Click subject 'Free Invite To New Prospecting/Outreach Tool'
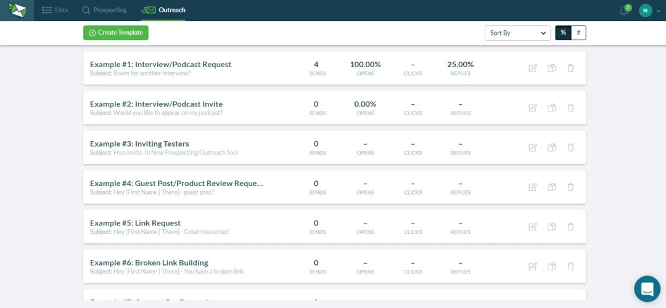 [x=175, y=152]
